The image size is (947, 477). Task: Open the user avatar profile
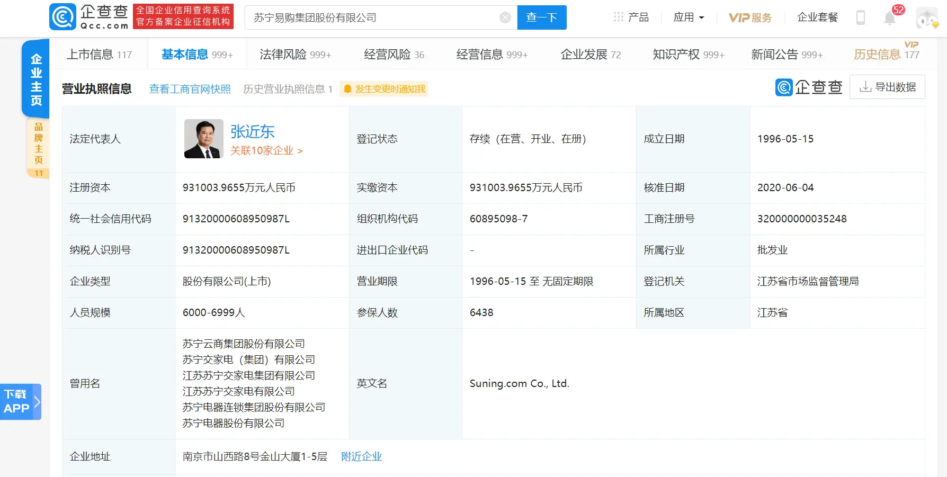(x=927, y=18)
